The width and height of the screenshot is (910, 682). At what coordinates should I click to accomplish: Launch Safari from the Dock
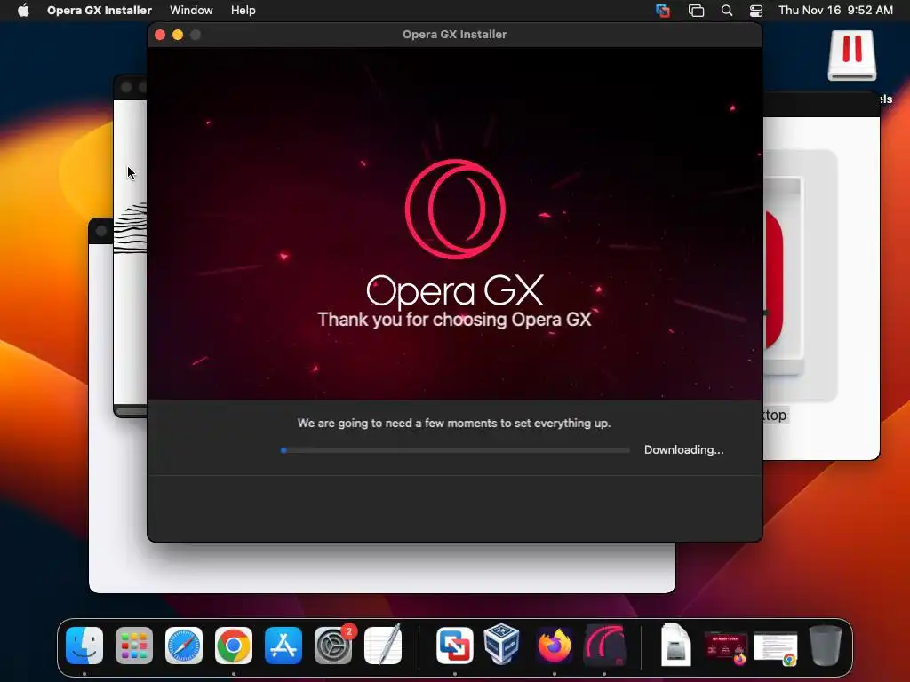click(184, 646)
